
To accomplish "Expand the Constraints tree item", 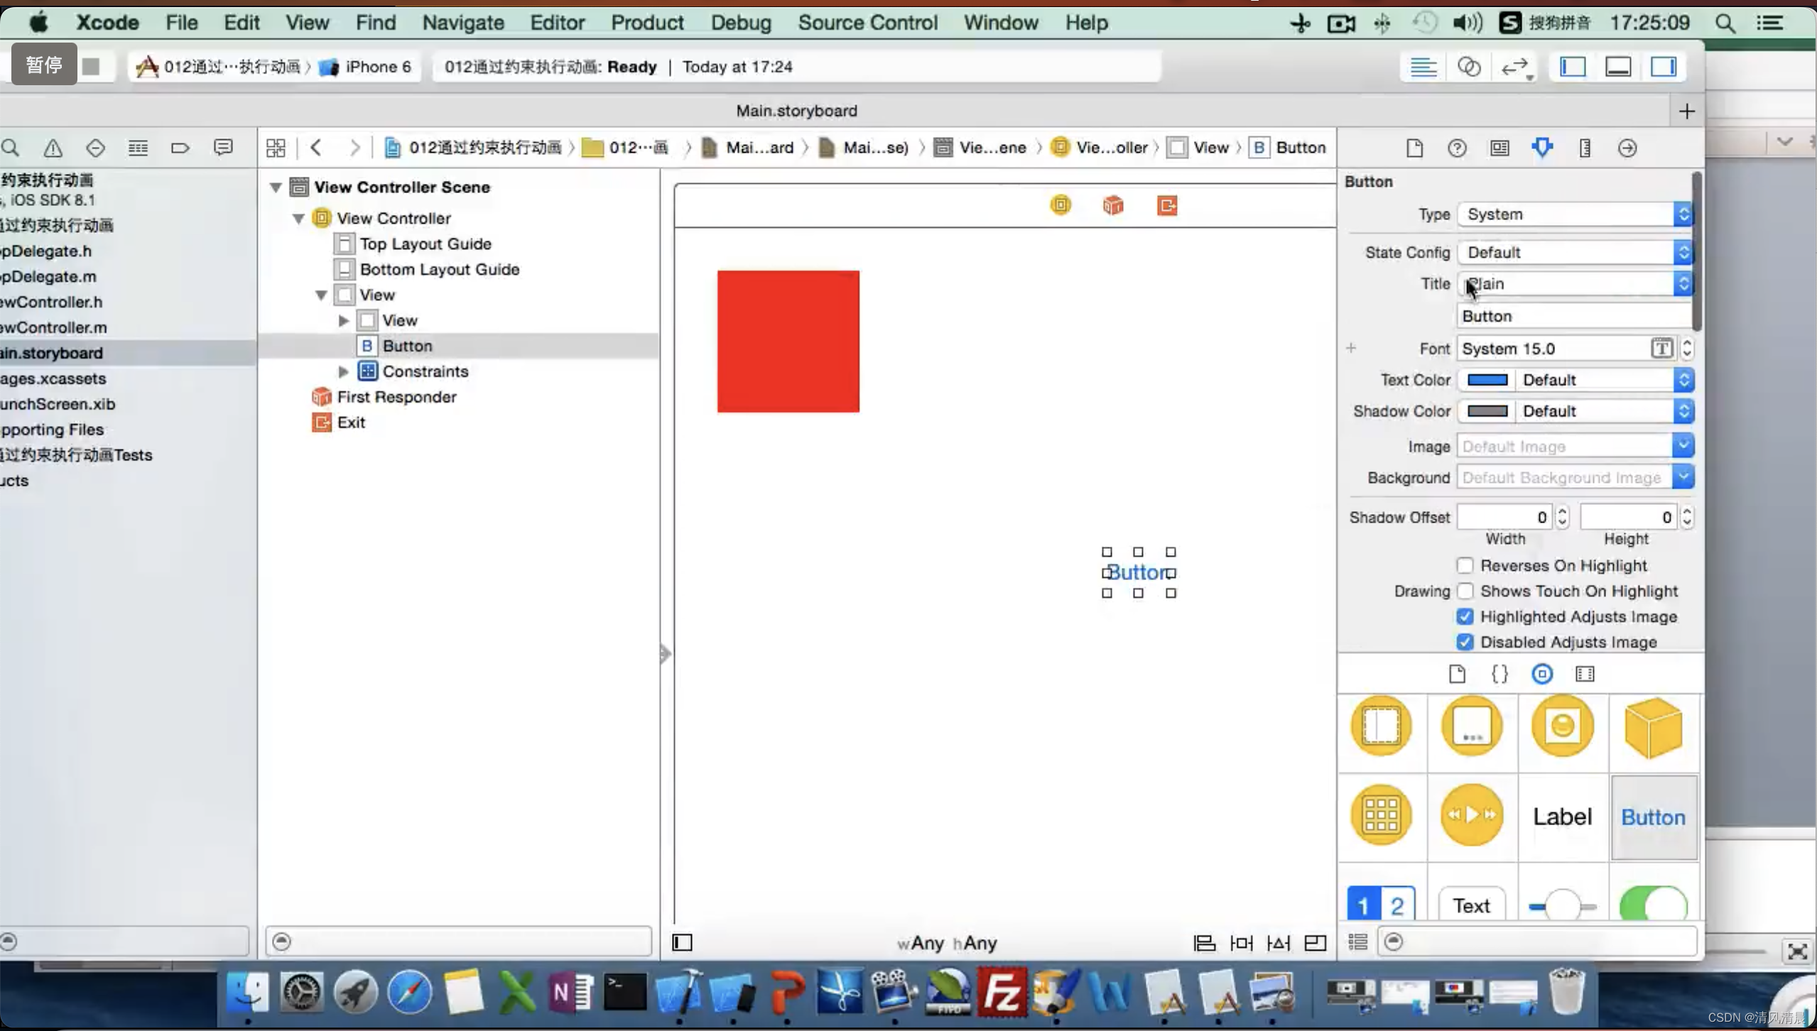I will pyautogui.click(x=343, y=371).
